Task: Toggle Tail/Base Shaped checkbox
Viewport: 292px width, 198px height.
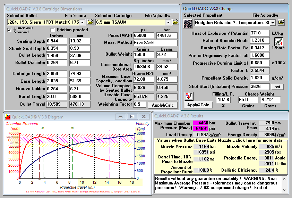Action: click(x=9, y=30)
